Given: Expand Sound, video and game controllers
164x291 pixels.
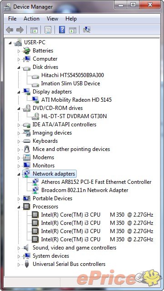Looking at the screenshot, I should [x=19, y=248].
